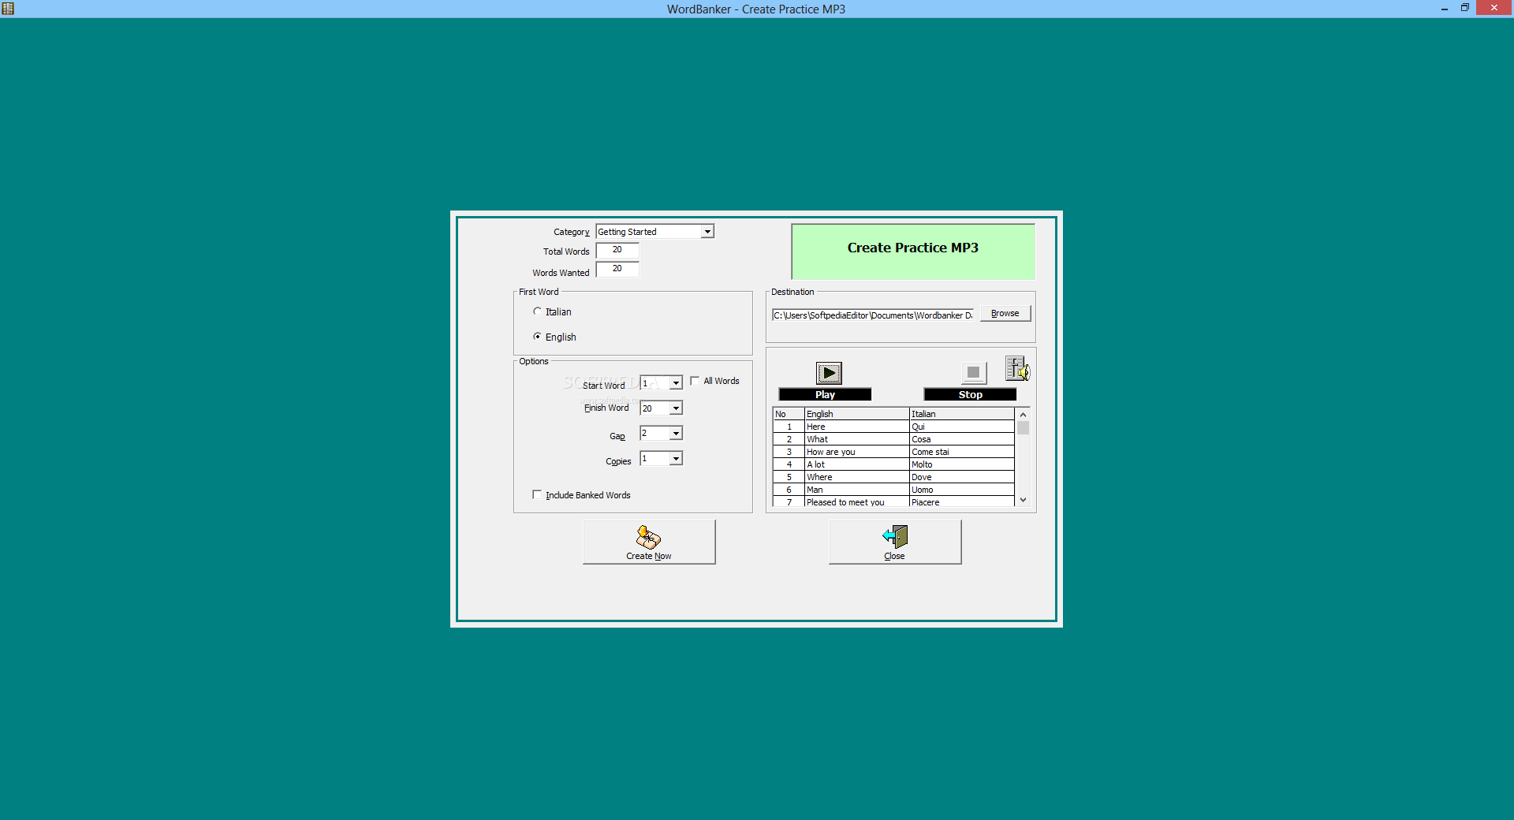Restore down the WordBanker window
The width and height of the screenshot is (1514, 820).
pyautogui.click(x=1464, y=8)
